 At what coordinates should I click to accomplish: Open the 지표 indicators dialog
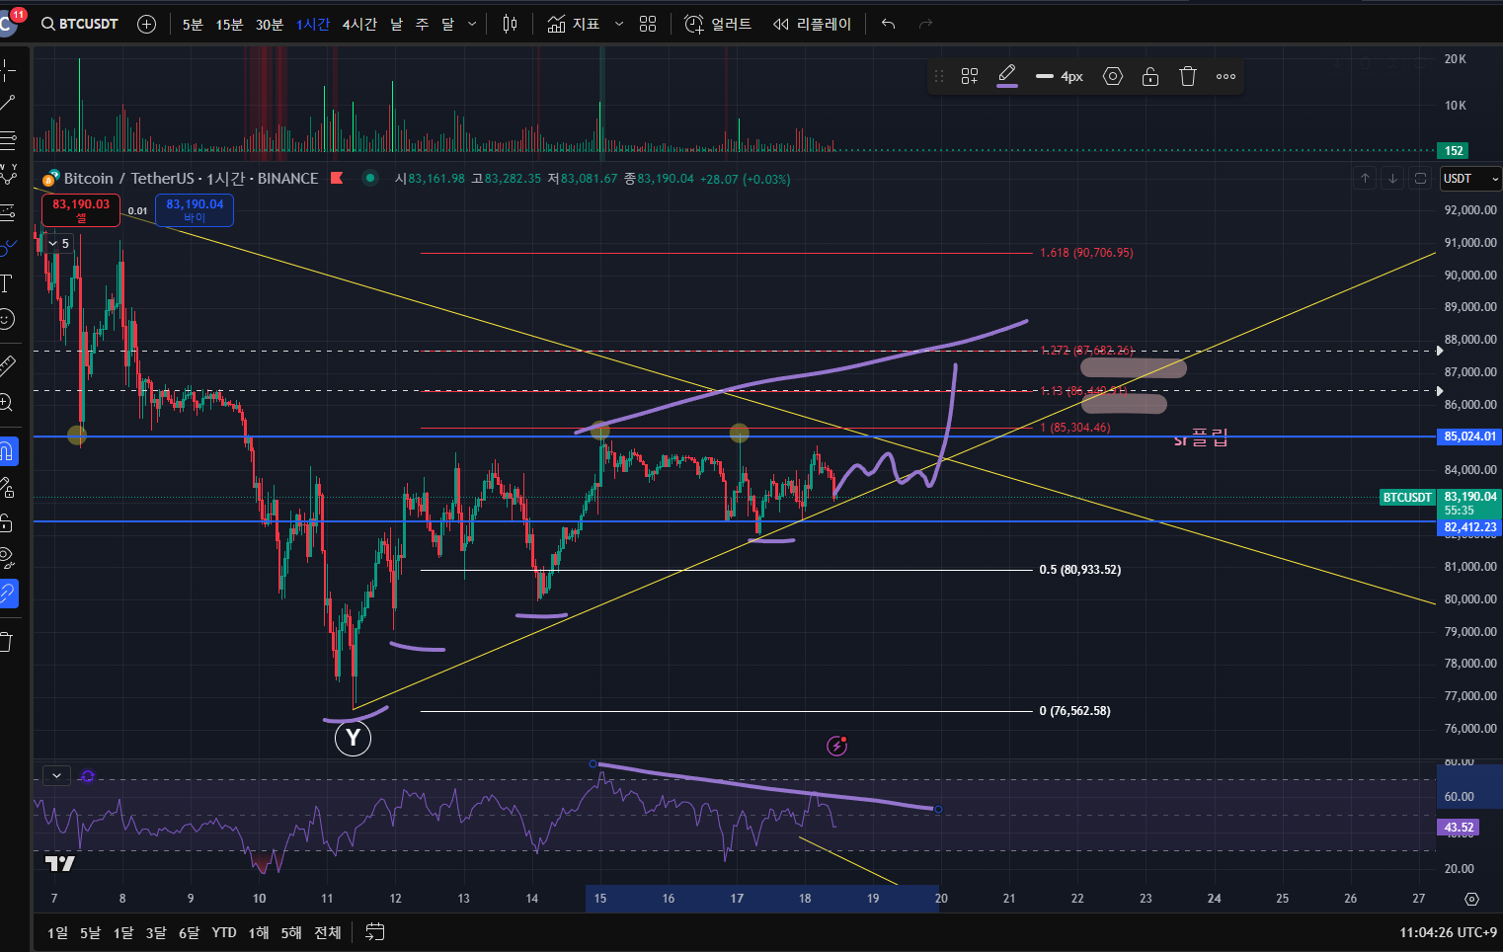pos(574,24)
